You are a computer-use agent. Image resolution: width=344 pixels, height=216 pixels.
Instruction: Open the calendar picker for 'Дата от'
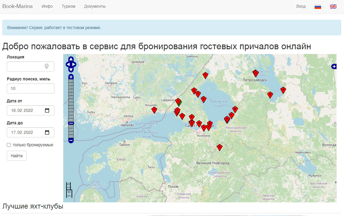pyautogui.click(x=47, y=110)
